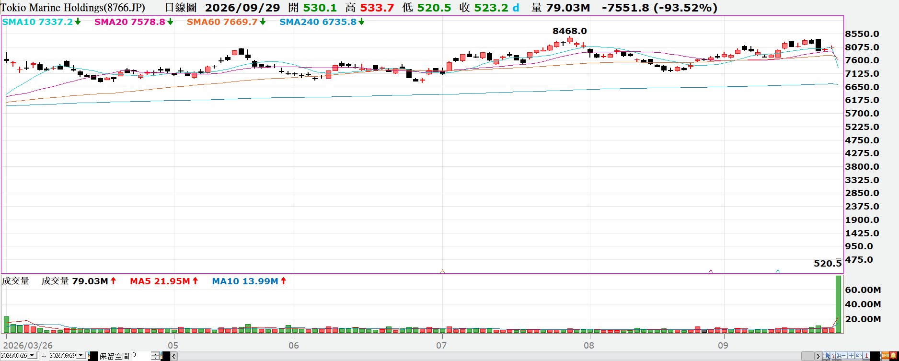
Task: Click the red number 1 icon
Action: click(x=866, y=355)
